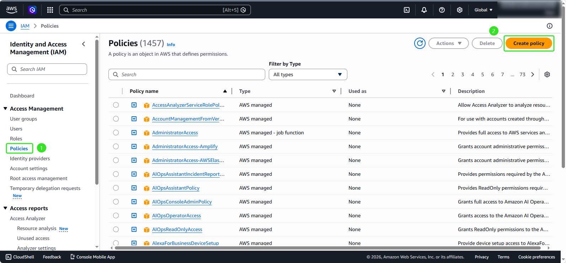The image size is (566, 263).
Task: Click the IAM breadcrumb link
Action: (25, 26)
